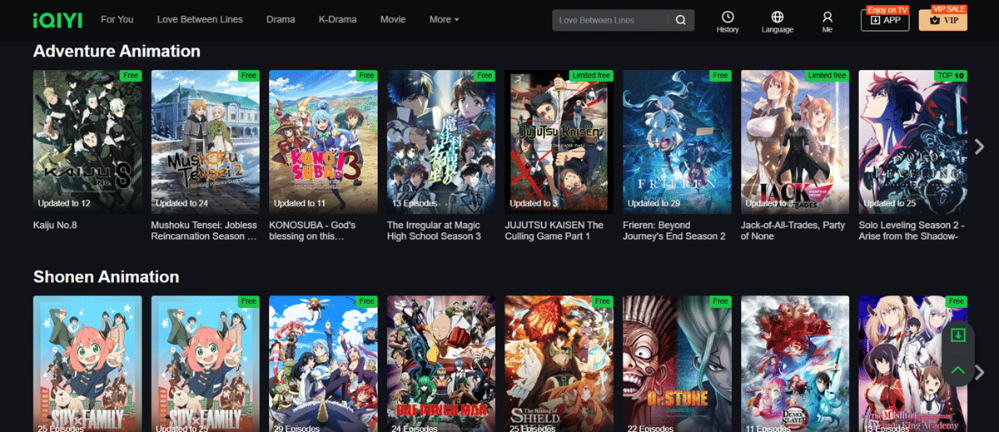The image size is (999, 432).
Task: Click 'Jack-of-All-Trades, Party of None' title
Action: tap(793, 231)
